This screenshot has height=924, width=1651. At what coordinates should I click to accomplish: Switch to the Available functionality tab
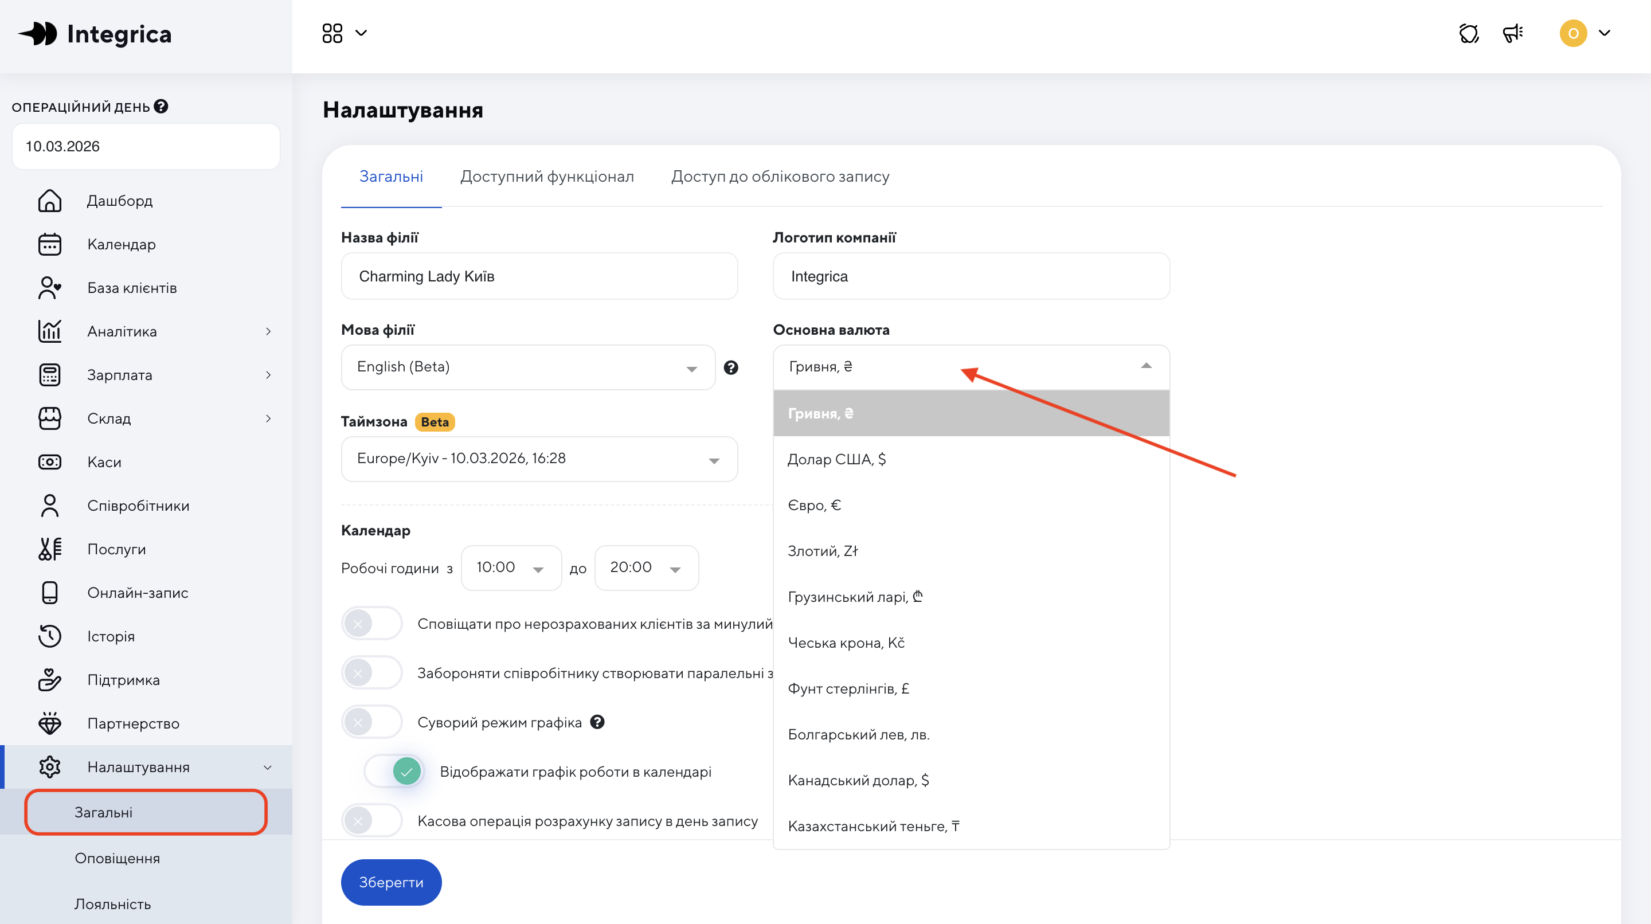coord(547,176)
